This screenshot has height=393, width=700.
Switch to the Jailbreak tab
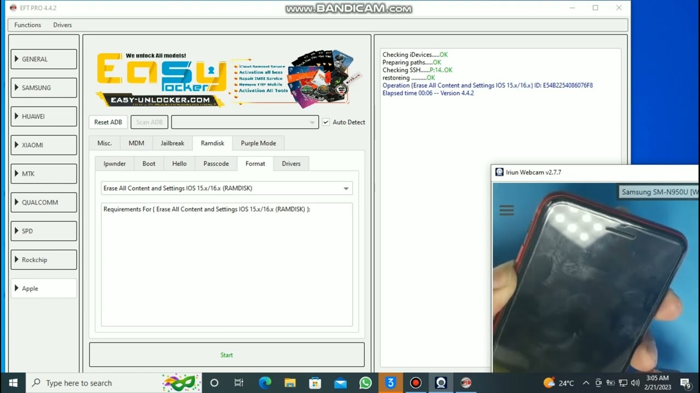tap(172, 143)
